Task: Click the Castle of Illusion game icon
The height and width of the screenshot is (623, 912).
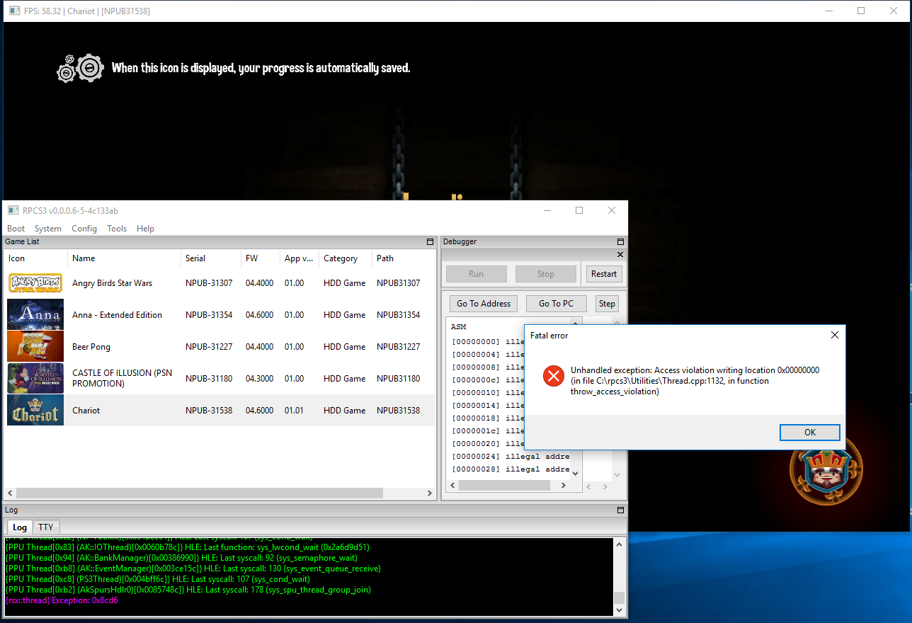Action: point(35,379)
